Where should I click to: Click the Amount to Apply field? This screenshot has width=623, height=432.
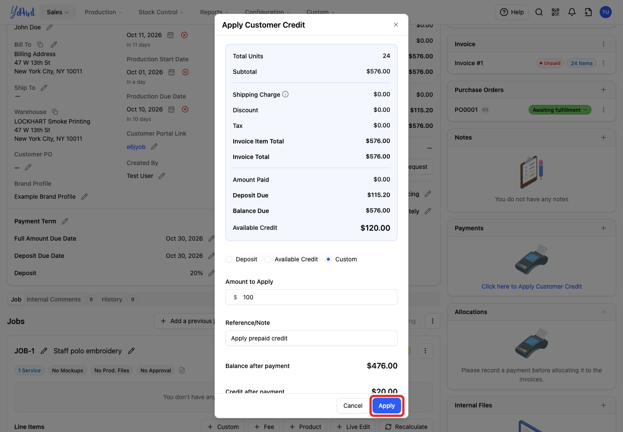pos(311,297)
